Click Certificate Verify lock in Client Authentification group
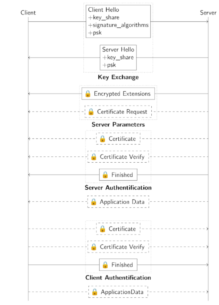 click(94, 247)
